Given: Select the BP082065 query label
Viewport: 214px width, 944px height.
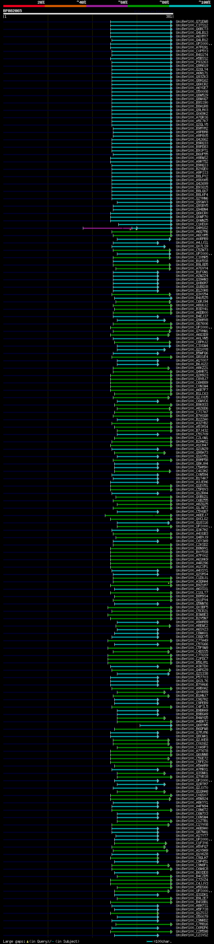Looking at the screenshot, I should [12, 11].
